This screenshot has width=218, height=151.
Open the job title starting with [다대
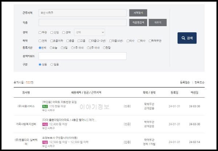coord(69,120)
